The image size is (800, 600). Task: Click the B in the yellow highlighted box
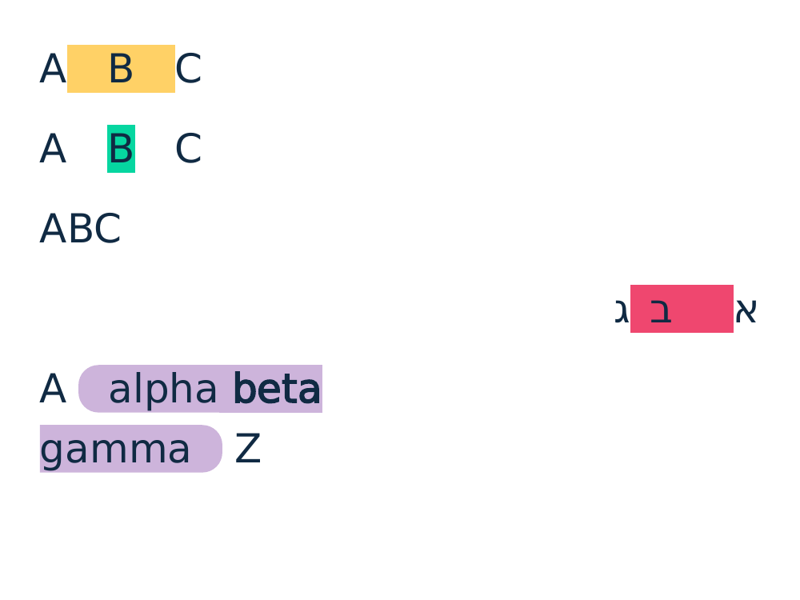coord(121,68)
